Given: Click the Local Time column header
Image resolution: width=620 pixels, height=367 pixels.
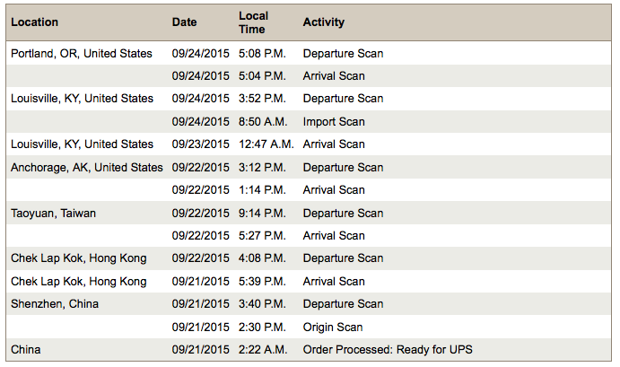Looking at the screenshot, I should [252, 22].
